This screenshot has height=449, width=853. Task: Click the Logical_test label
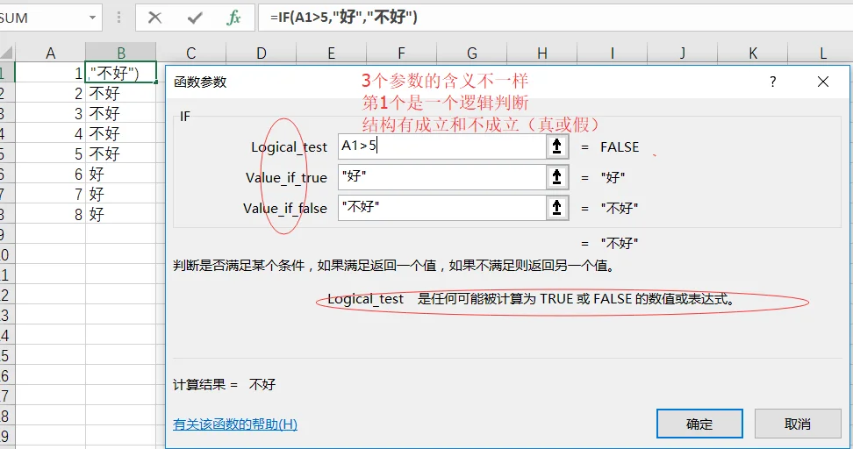coord(289,146)
